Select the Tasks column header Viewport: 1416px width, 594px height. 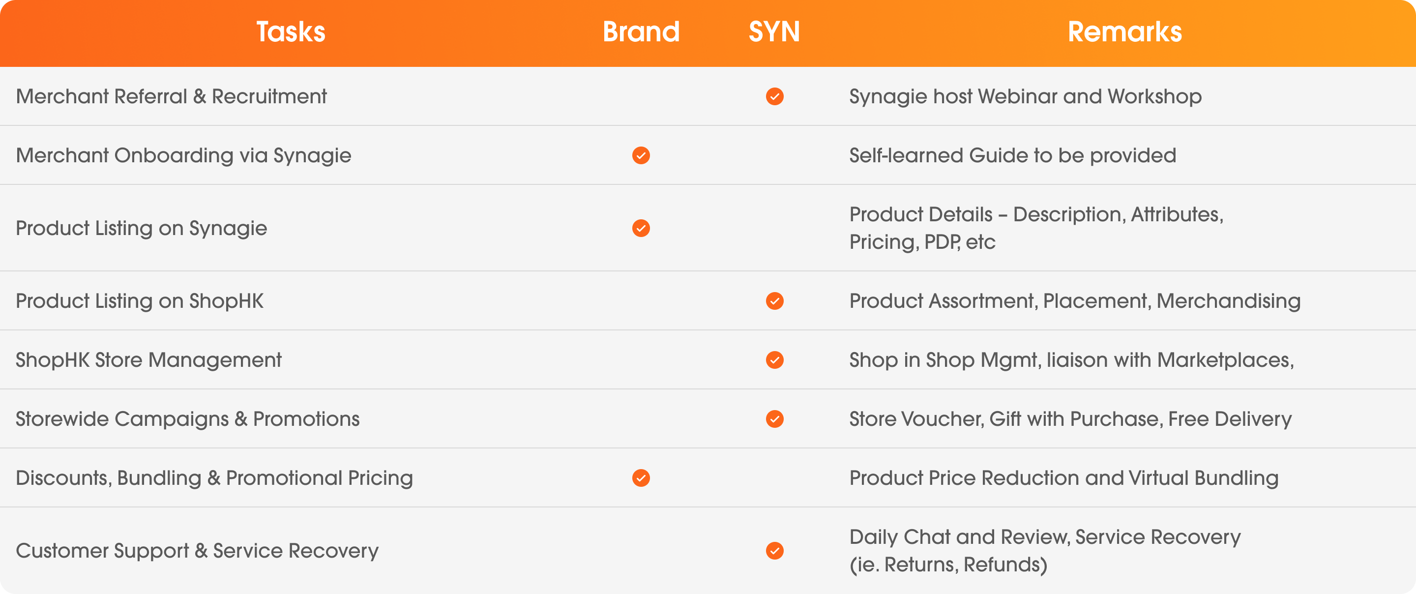coord(291,32)
